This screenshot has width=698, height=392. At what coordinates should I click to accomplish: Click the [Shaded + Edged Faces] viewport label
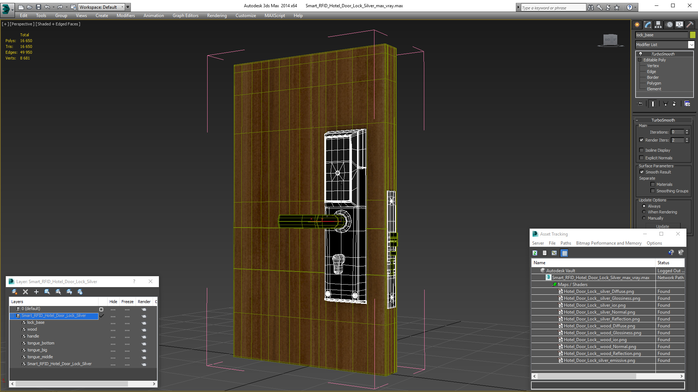[x=58, y=24]
